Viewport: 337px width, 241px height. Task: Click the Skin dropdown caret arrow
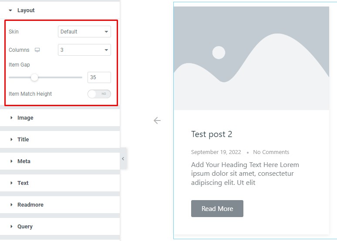[x=106, y=32]
